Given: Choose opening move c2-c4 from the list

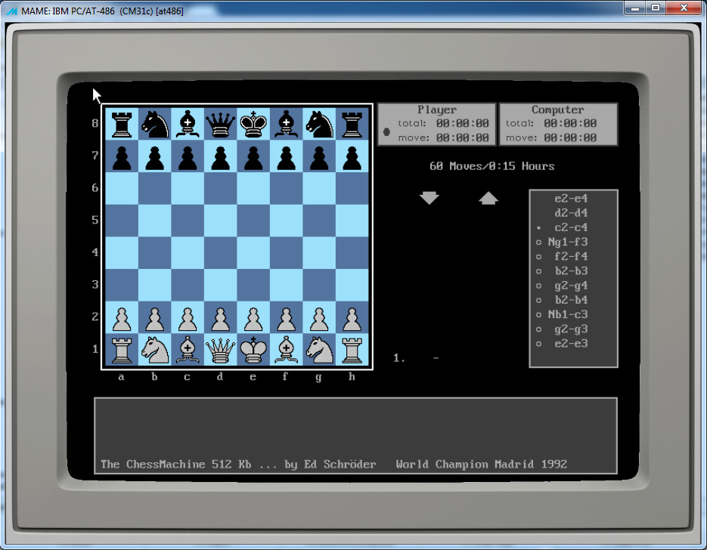Looking at the screenshot, I should [571, 227].
